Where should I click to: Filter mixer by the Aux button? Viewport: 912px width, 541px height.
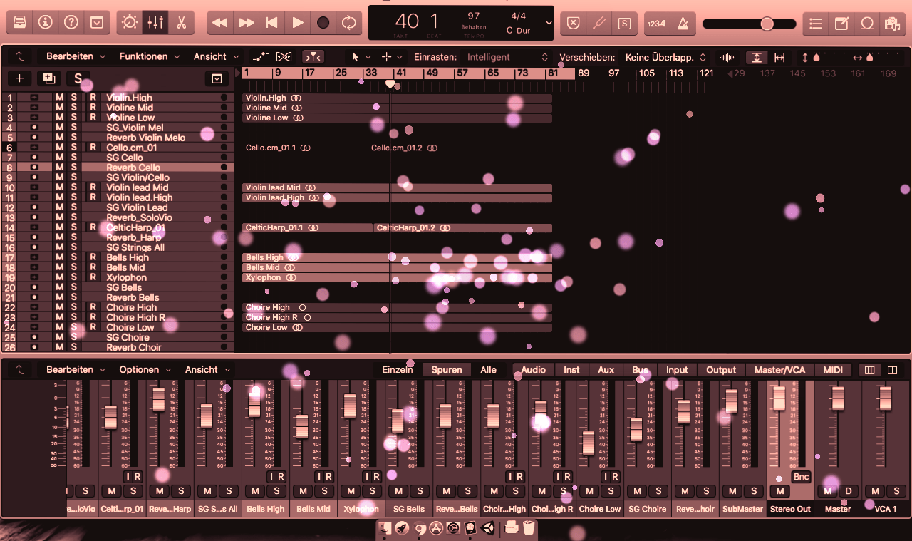pos(606,370)
